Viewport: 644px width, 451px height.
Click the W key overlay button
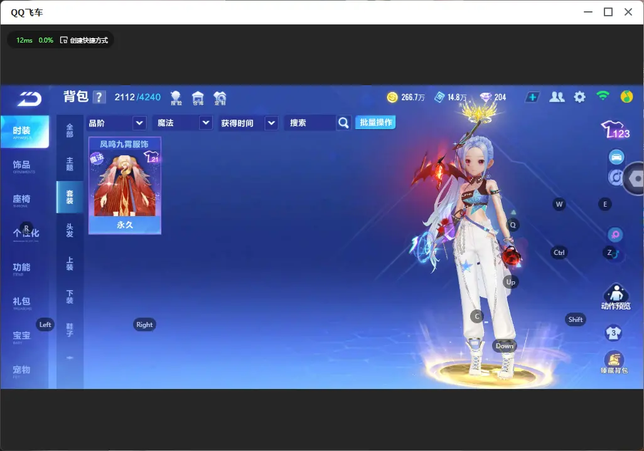[x=559, y=204]
